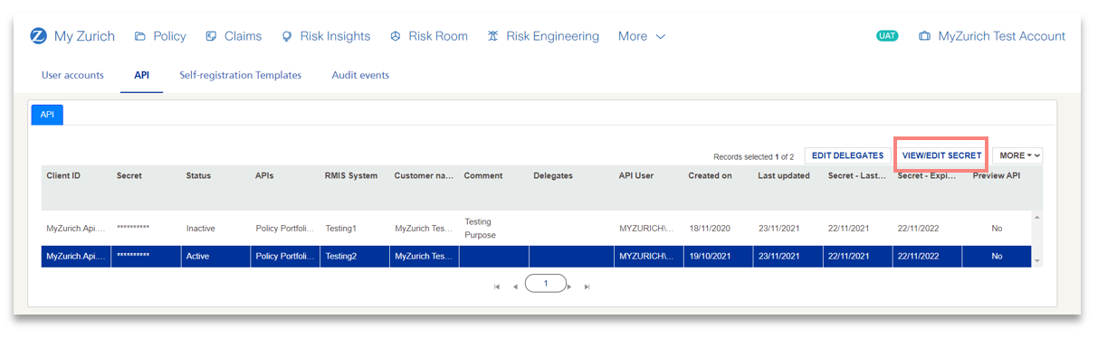Select the Inactive Testing1 table row
This screenshot has width=1098, height=338.
click(536, 228)
